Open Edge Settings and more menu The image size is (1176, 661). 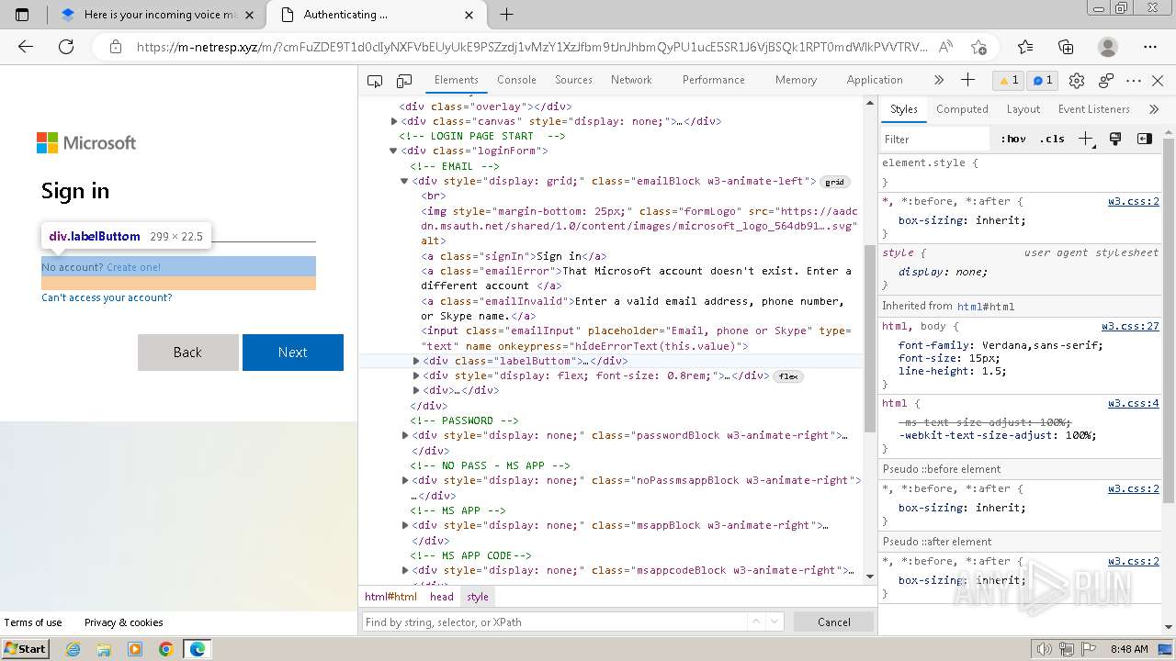[x=1150, y=47]
